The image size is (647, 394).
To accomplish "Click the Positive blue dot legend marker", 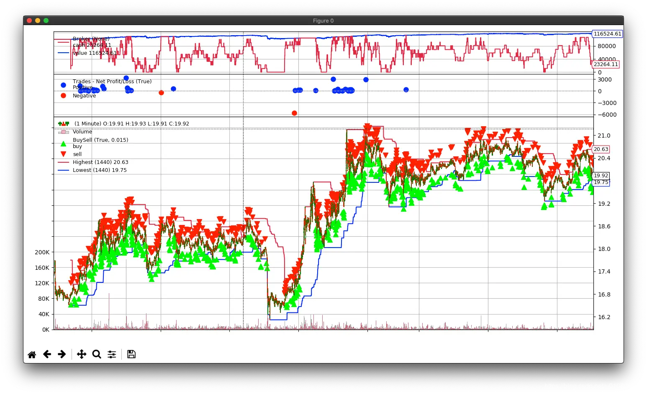I will (63, 85).
